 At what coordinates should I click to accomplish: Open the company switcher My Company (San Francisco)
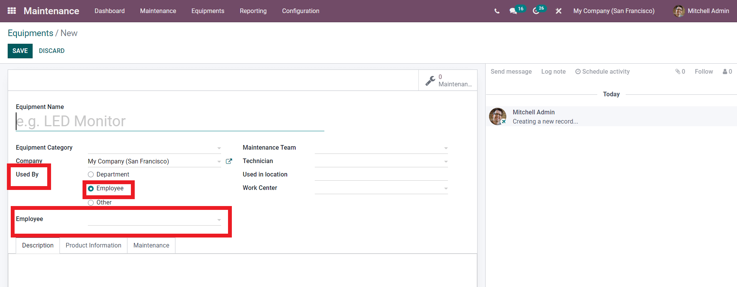(614, 11)
